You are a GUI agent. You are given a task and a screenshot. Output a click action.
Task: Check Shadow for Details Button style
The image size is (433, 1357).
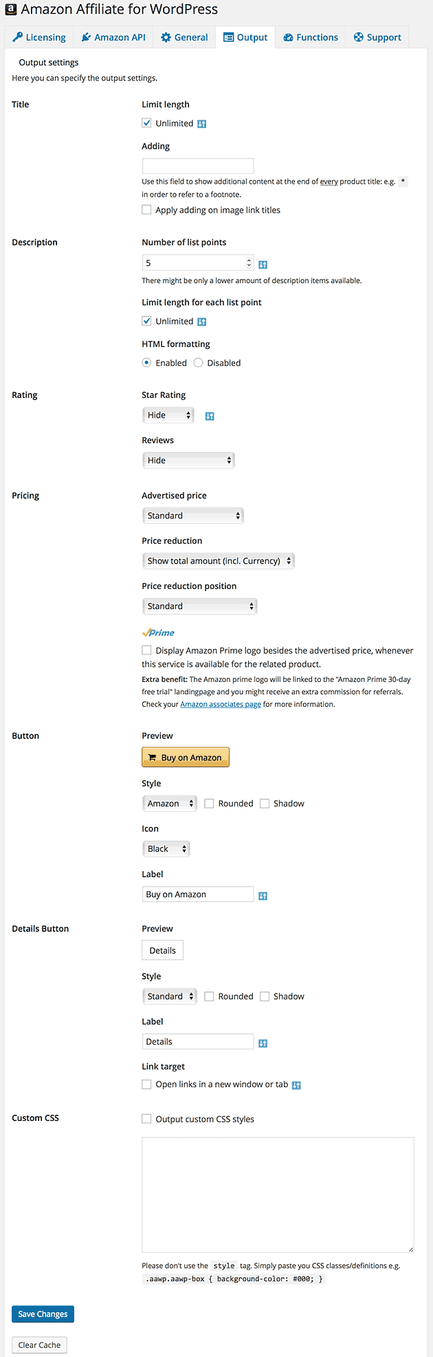click(x=265, y=996)
